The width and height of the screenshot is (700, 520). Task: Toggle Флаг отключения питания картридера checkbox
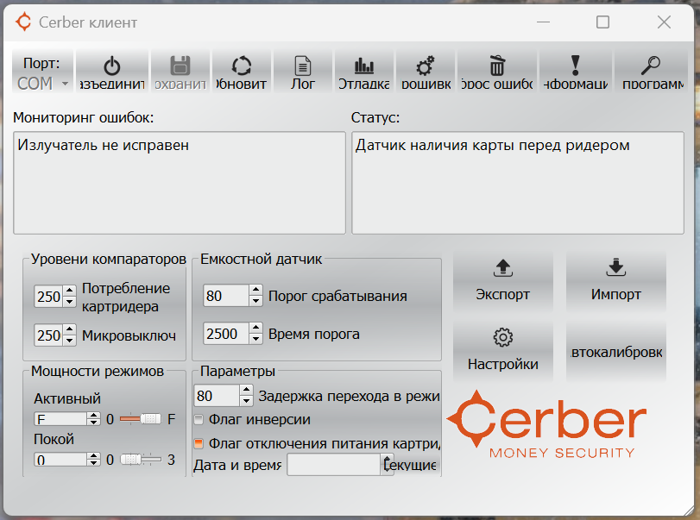199,443
